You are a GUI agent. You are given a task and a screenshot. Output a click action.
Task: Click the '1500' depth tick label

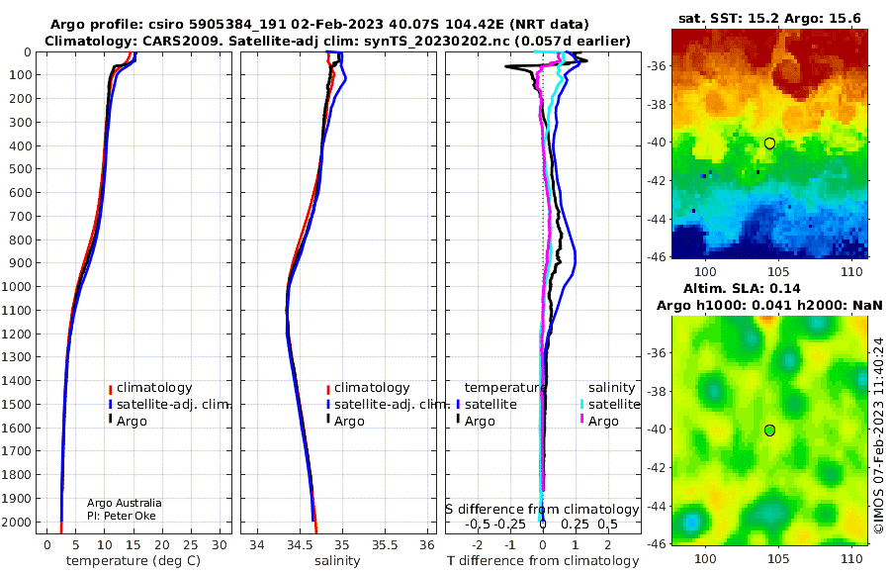(x=17, y=405)
